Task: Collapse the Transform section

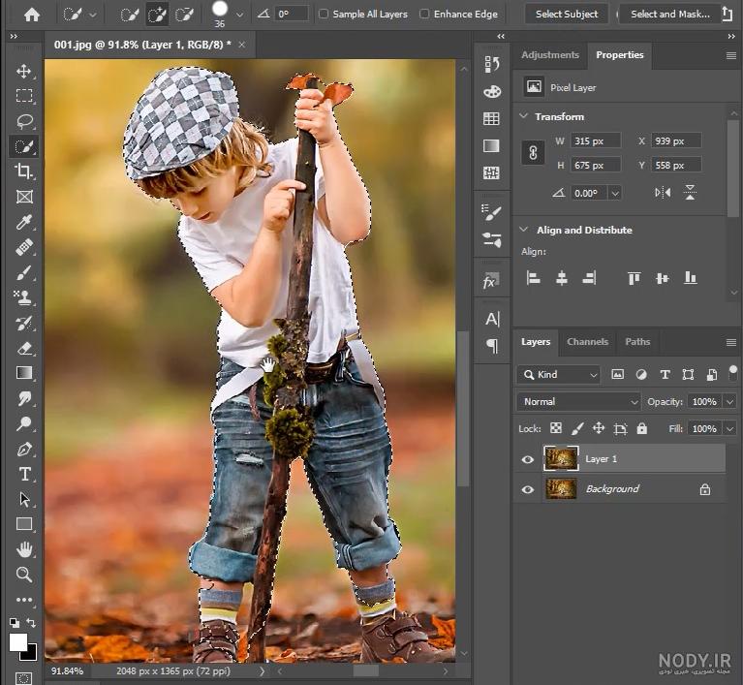Action: click(524, 115)
